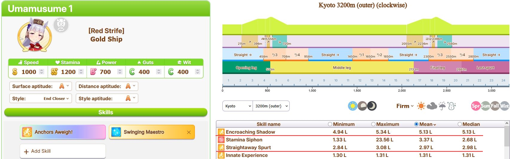Click Swinging Maestro skill card

152,132
